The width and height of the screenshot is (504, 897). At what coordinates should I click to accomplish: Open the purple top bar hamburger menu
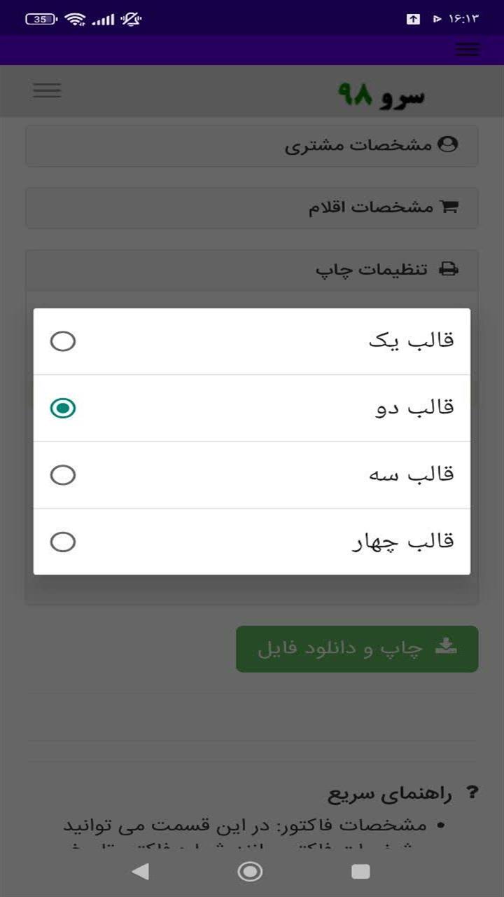click(x=468, y=49)
